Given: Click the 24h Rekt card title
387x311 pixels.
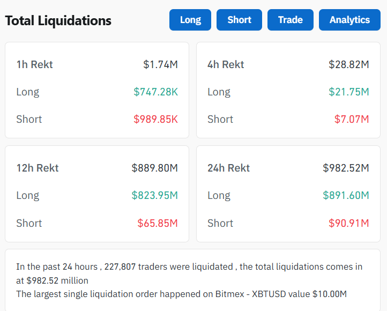Looking at the screenshot, I should pos(228,168).
